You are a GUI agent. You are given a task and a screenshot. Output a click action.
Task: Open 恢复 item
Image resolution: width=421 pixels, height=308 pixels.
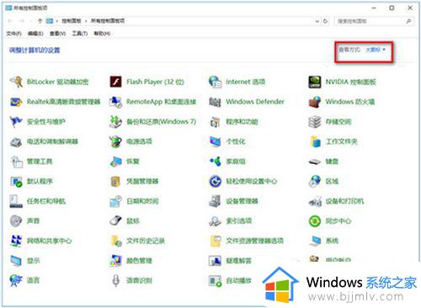(125, 162)
